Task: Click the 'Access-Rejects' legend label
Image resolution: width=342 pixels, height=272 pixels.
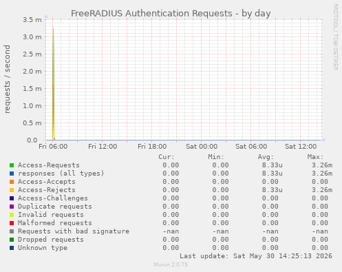Action: pyautogui.click(x=47, y=190)
